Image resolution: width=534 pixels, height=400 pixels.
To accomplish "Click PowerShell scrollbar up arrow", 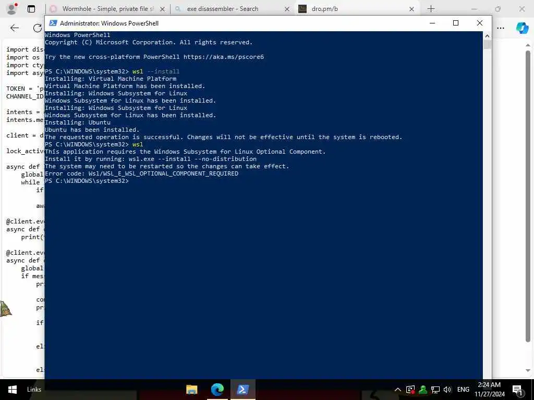I will (487, 36).
